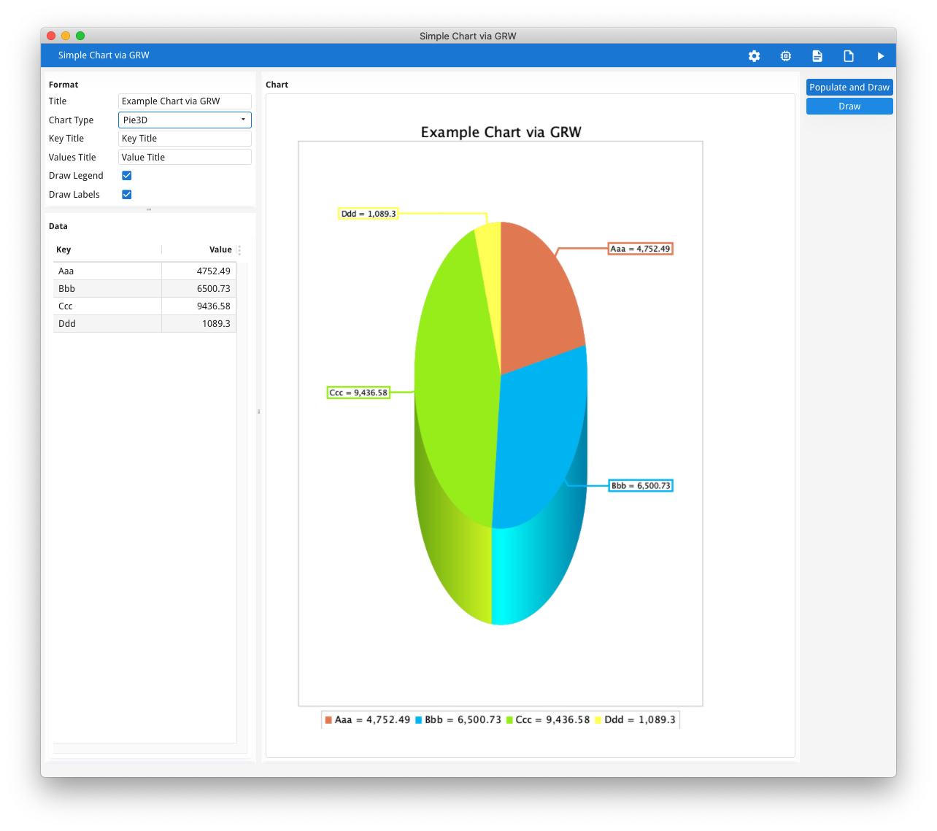Open the settings gear icon
This screenshot has height=831, width=937.
pyautogui.click(x=754, y=55)
